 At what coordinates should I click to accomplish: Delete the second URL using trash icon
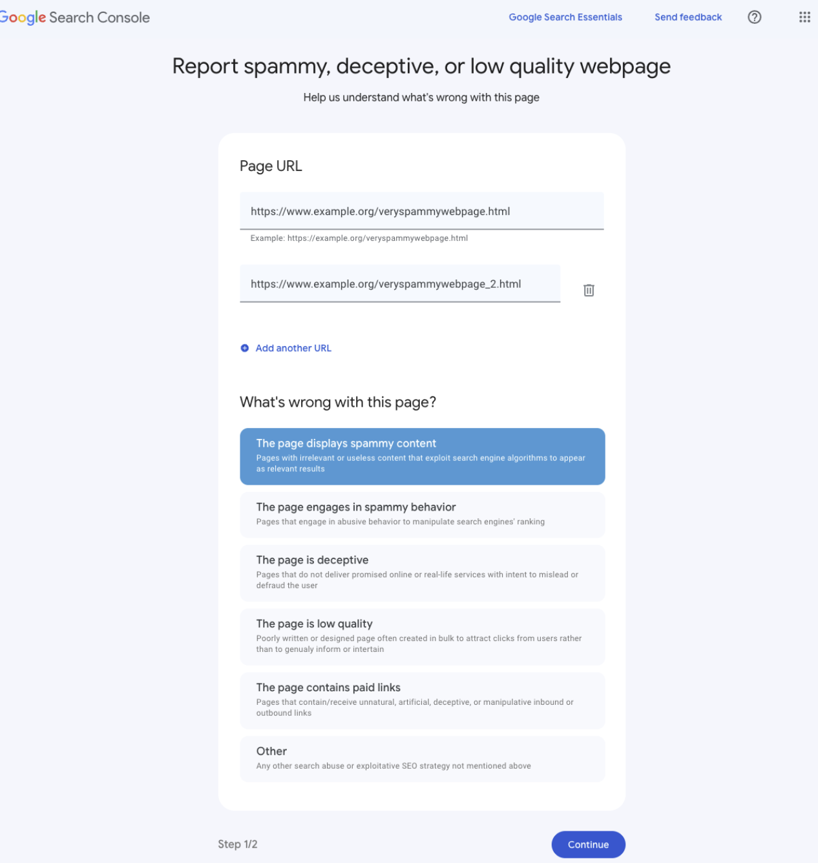(589, 290)
